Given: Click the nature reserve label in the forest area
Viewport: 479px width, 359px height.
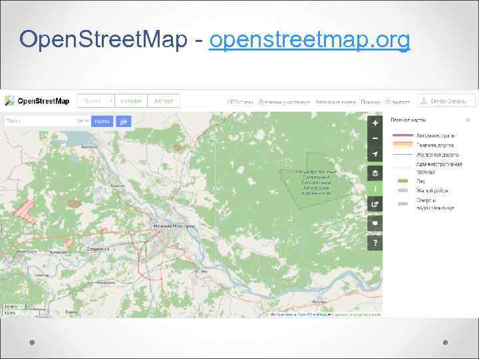Looking at the screenshot, I should [x=316, y=183].
